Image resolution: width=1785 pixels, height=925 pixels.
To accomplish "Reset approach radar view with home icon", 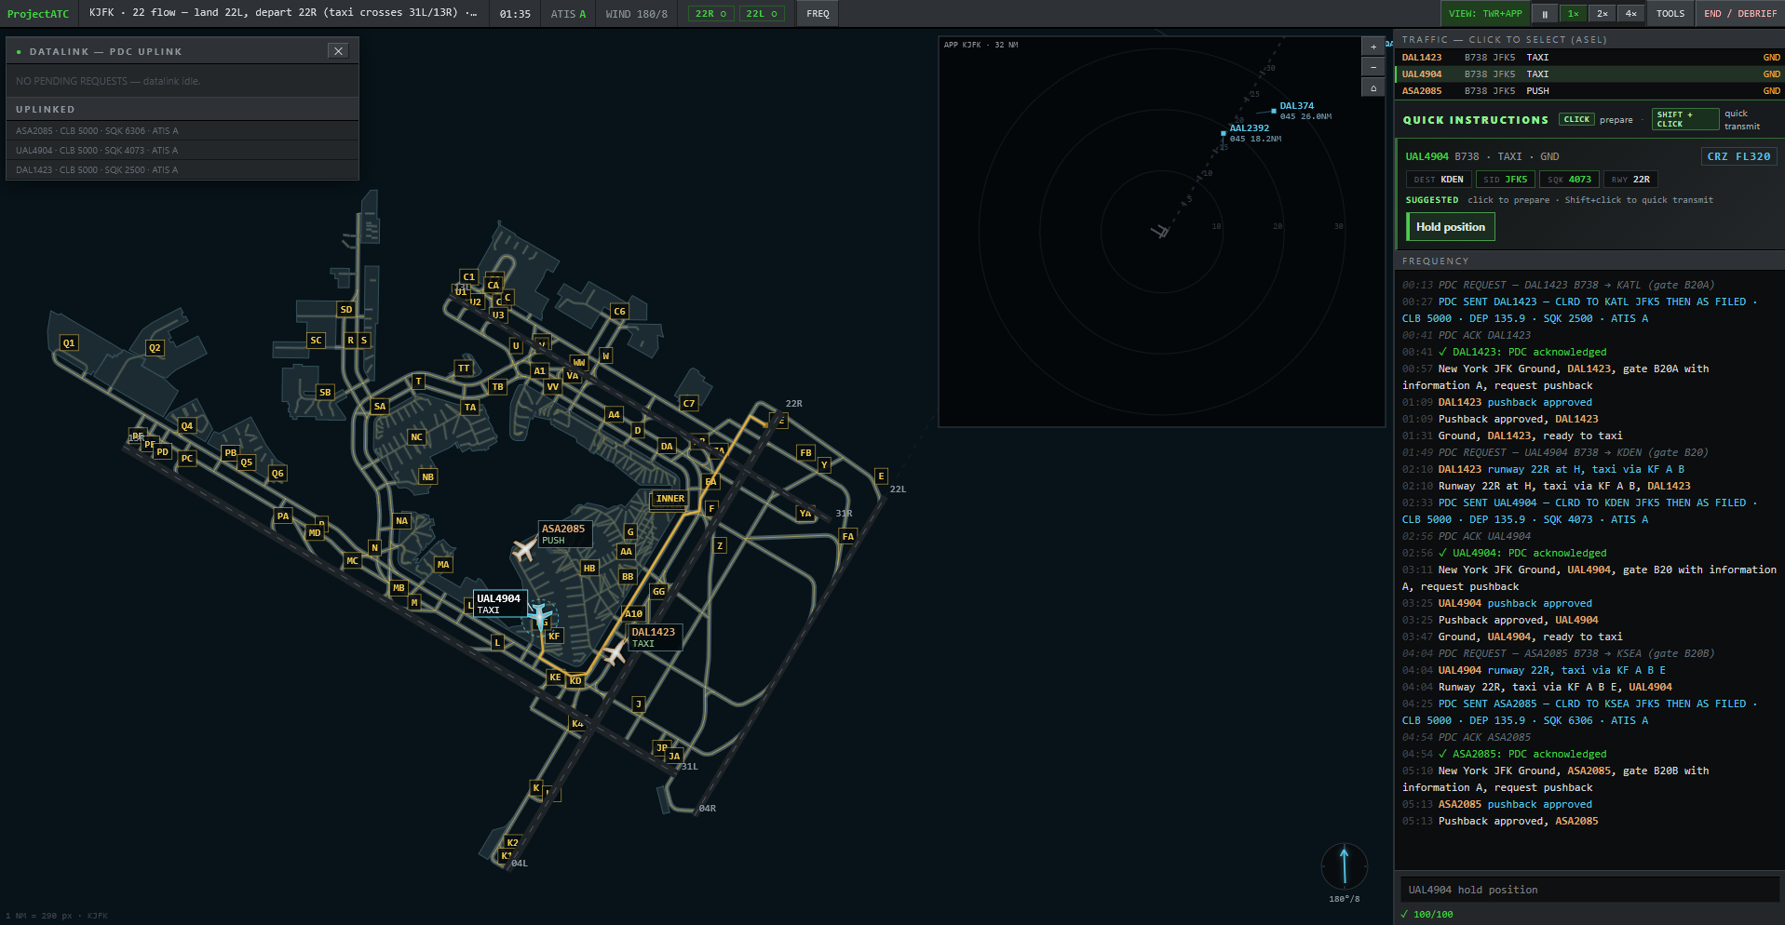I will 1373,87.
